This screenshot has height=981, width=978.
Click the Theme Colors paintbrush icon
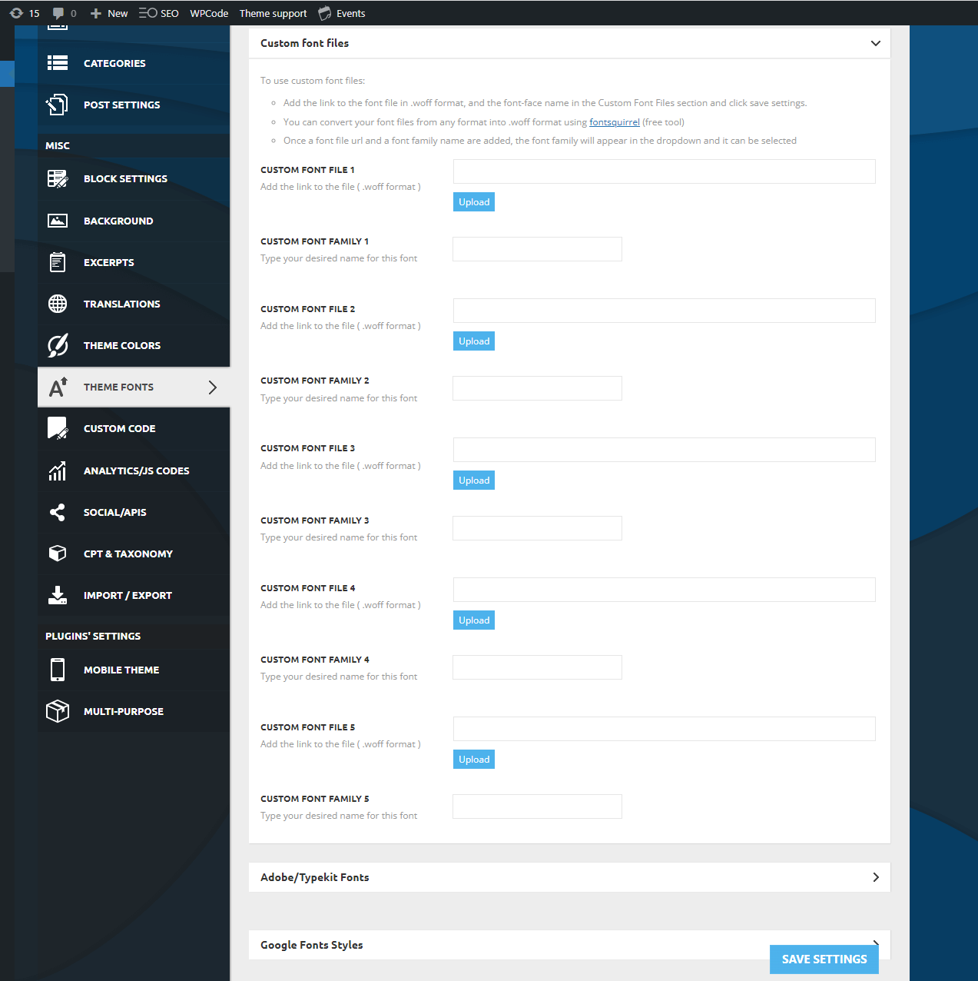point(58,345)
